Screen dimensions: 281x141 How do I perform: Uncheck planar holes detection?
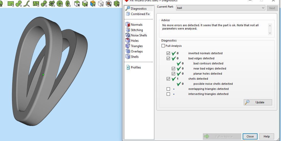pyautogui.click(x=173, y=74)
